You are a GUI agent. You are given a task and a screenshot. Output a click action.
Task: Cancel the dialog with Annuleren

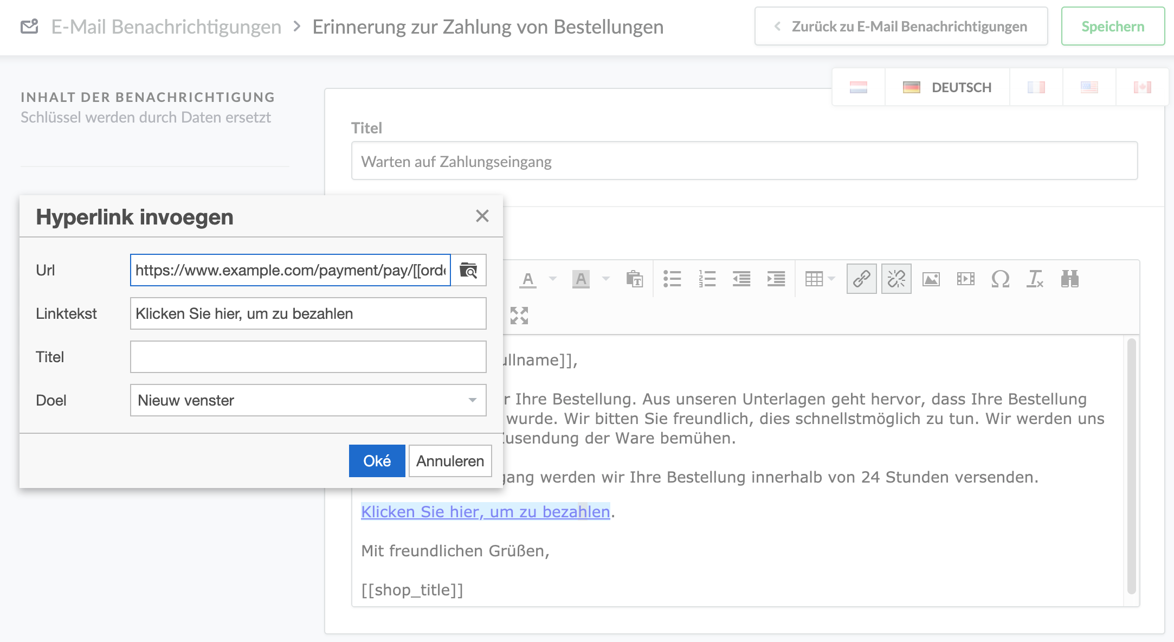tap(450, 461)
